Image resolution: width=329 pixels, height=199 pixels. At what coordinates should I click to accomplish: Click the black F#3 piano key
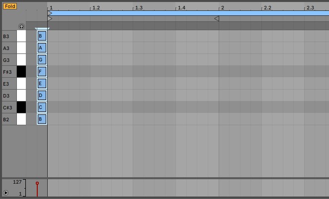[x=21, y=72]
